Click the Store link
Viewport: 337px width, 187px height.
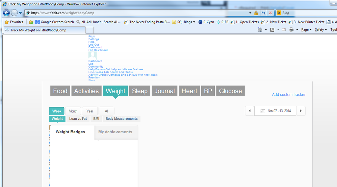[92, 80]
